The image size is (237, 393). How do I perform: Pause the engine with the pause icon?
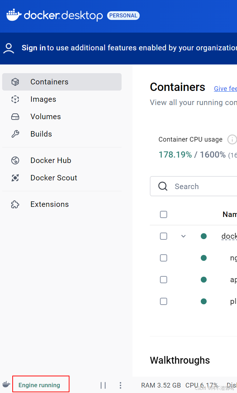pos(103,385)
